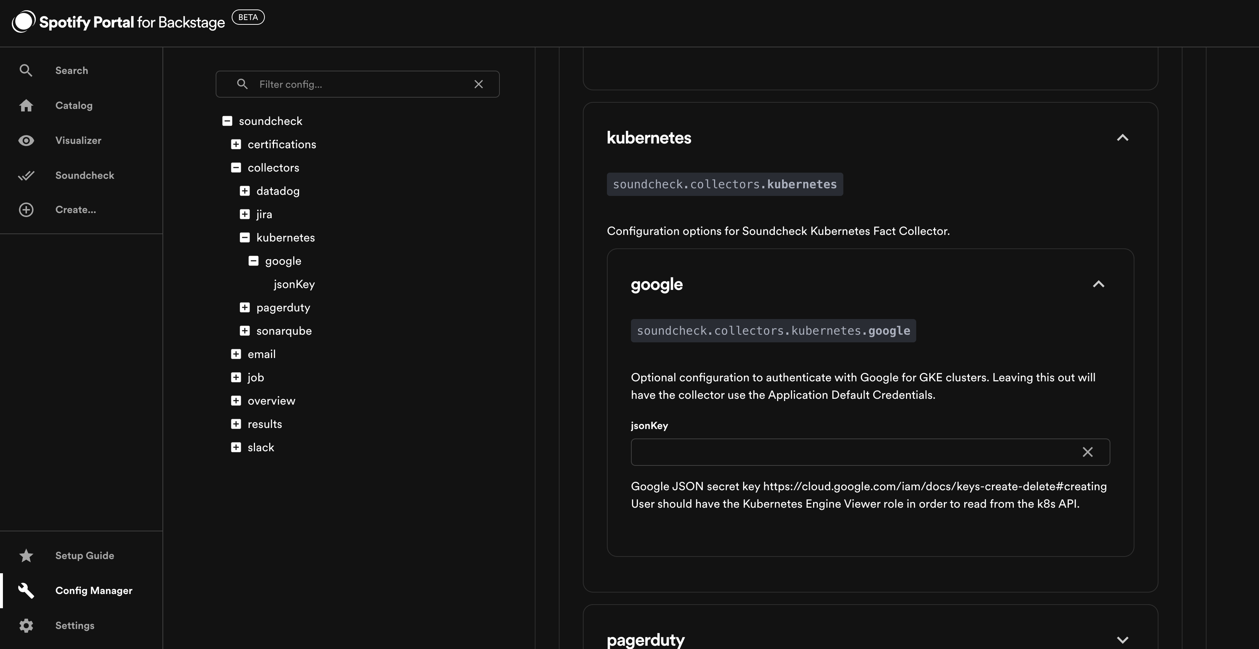Expand the pagerduty tree node
The image size is (1259, 649).
[x=245, y=307]
